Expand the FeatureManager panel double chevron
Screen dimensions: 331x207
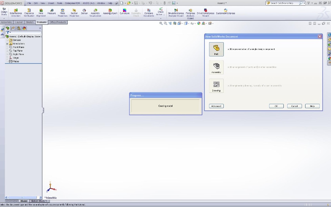[40, 28]
